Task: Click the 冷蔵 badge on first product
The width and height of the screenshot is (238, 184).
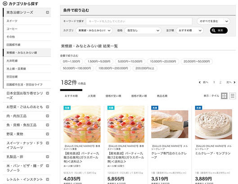Action: pyautogui.click(x=67, y=108)
